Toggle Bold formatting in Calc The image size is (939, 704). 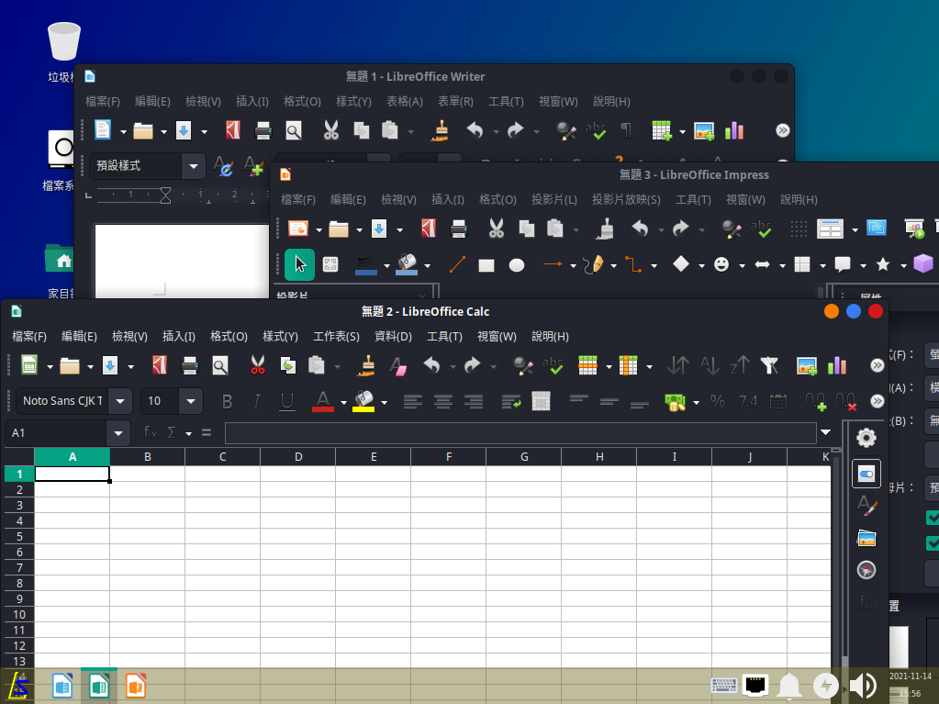pos(227,401)
